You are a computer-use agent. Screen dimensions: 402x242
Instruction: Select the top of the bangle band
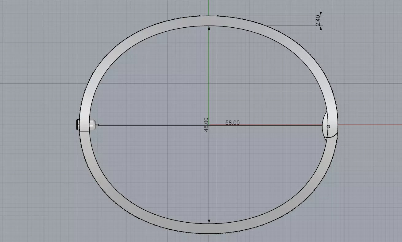pos(209,21)
